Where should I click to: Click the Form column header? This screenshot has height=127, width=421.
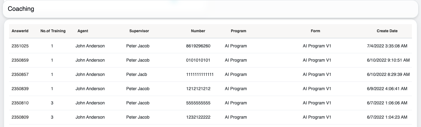(x=315, y=31)
